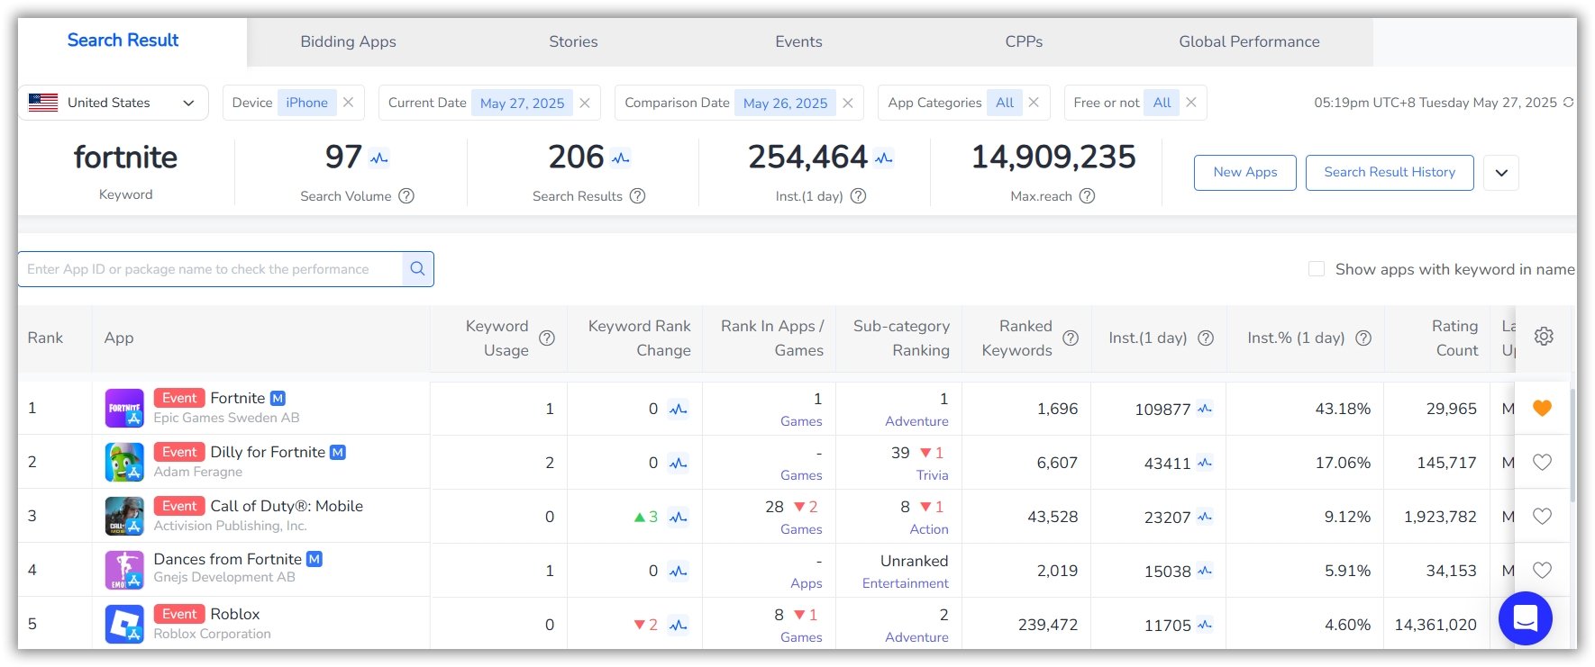The height and width of the screenshot is (667, 1595).
Task: Open the Free or not All dropdown
Action: pos(1162,103)
